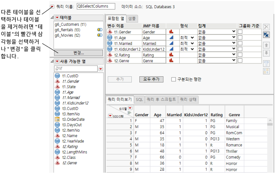Toggle the 구분되는 행만 checkbox
Screen dimensions: 275x173
click(x=174, y=79)
